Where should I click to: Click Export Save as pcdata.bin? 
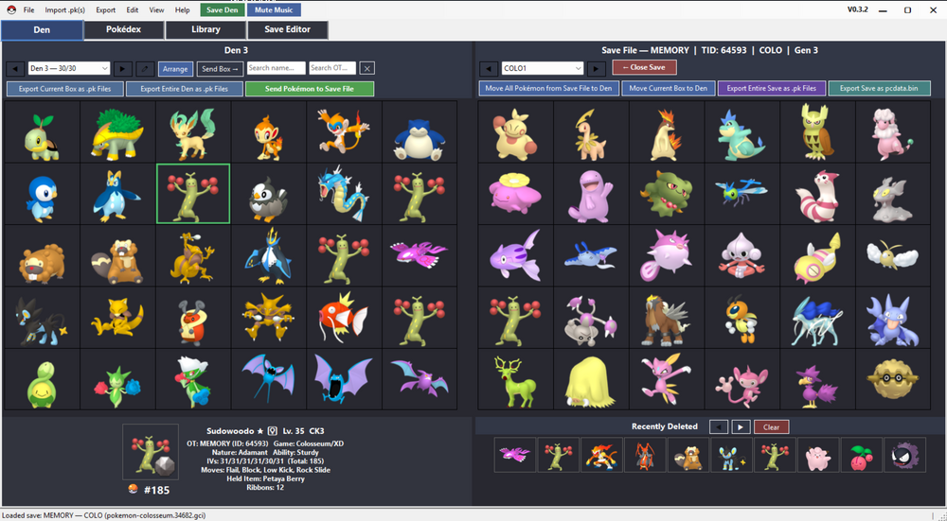(879, 88)
